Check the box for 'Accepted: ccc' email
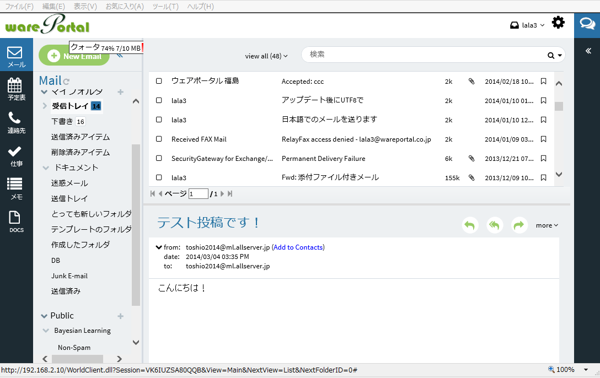Viewport: 600px width, 378px height. [x=159, y=81]
